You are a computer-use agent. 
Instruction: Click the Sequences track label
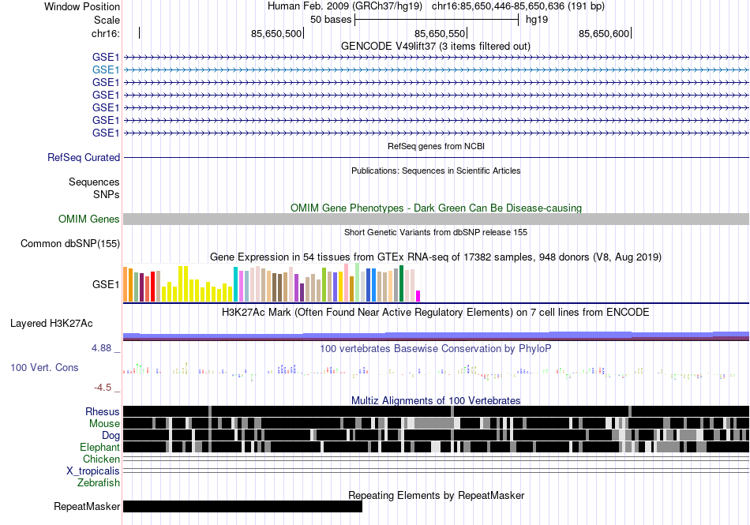(94, 182)
